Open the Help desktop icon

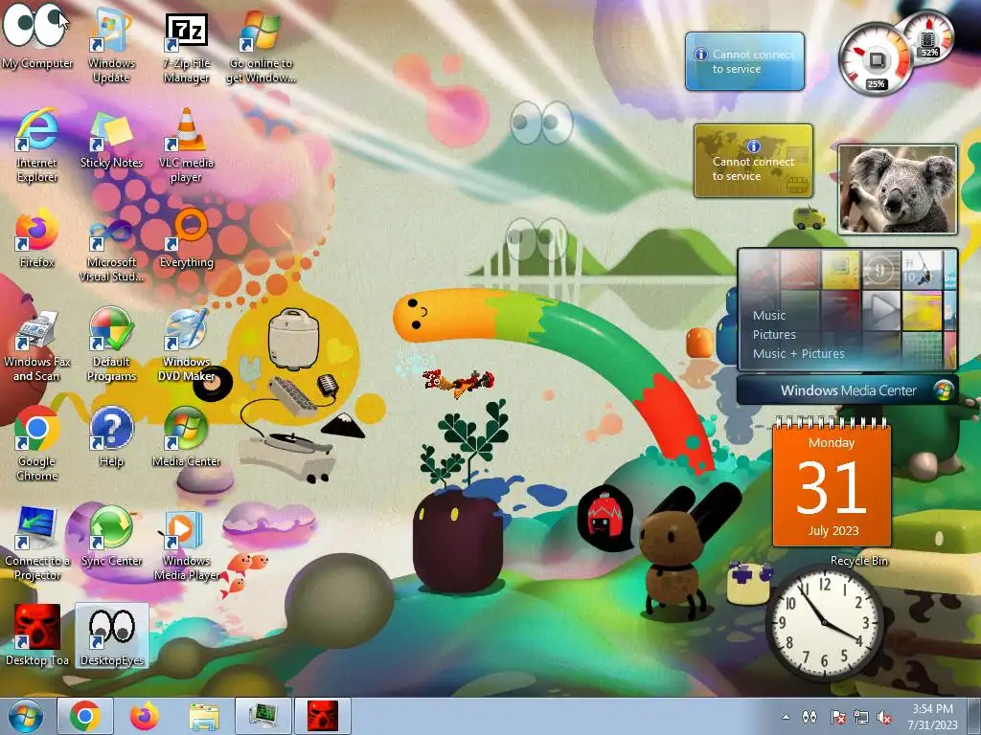click(111, 436)
